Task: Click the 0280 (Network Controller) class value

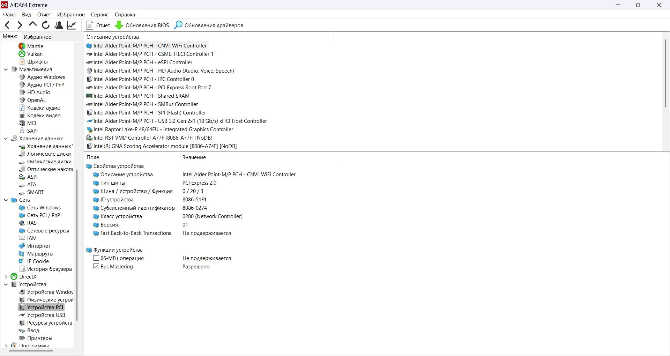Action: tap(213, 216)
